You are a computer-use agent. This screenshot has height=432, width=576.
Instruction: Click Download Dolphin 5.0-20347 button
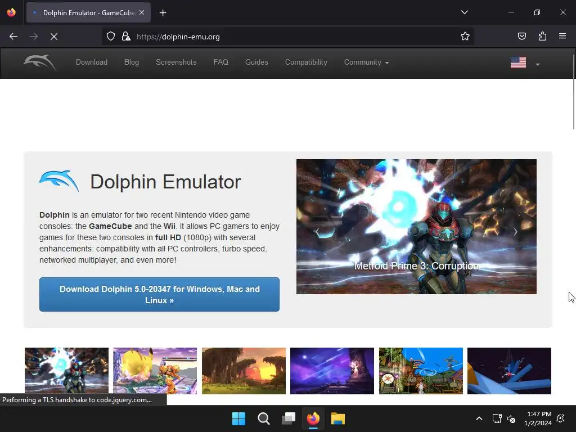(159, 294)
